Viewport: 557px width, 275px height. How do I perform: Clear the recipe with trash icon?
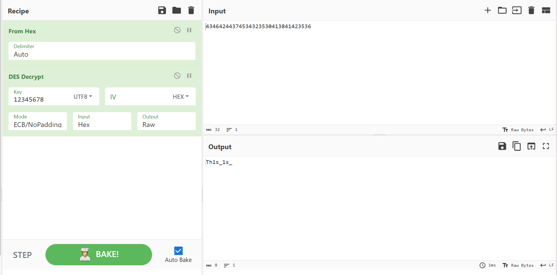pyautogui.click(x=191, y=11)
